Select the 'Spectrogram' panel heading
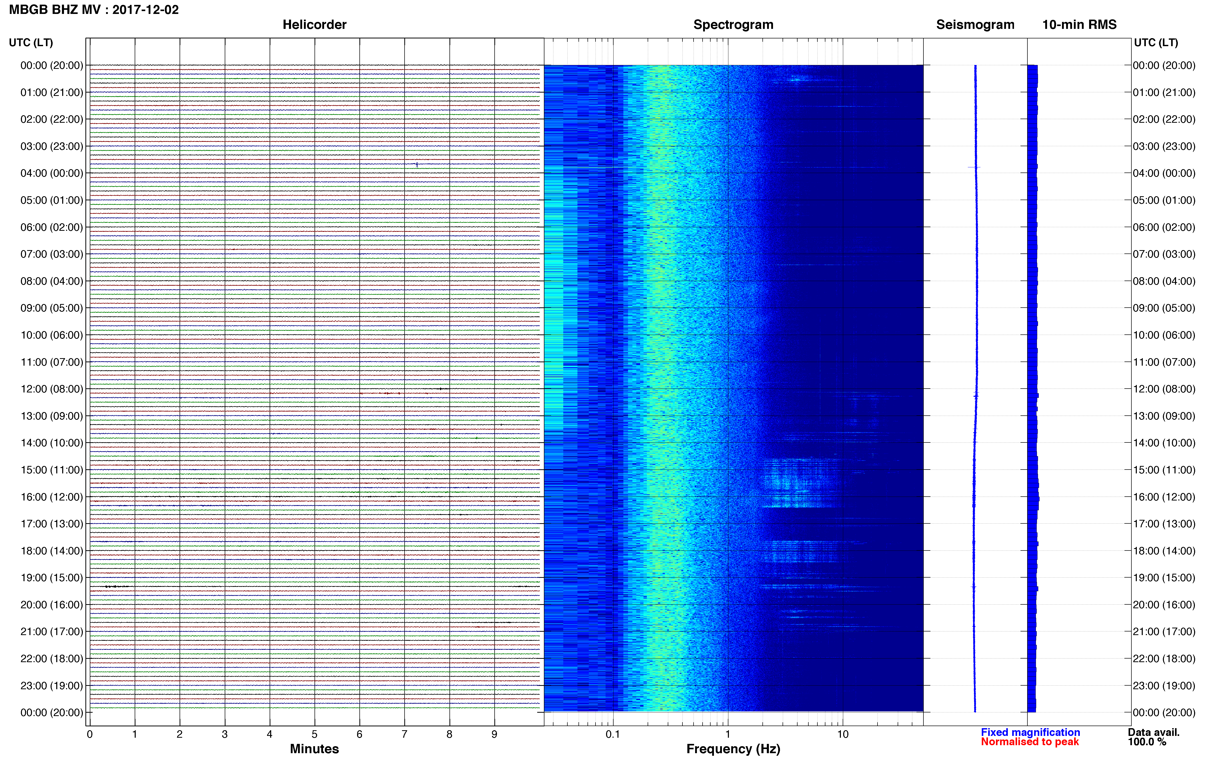 733,25
